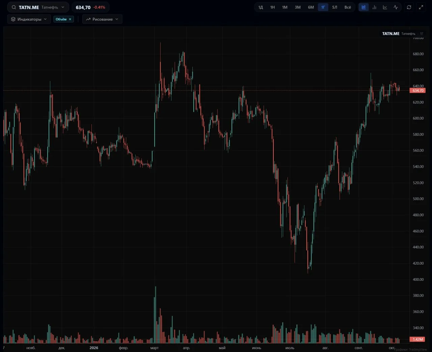The width and height of the screenshot is (432, 352).
Task: Switch to the bar chart type icon
Action: point(374,7)
